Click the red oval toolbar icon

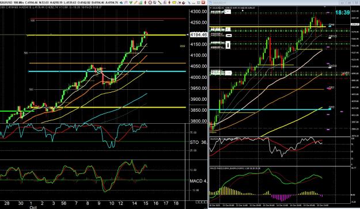(x=145, y=2)
